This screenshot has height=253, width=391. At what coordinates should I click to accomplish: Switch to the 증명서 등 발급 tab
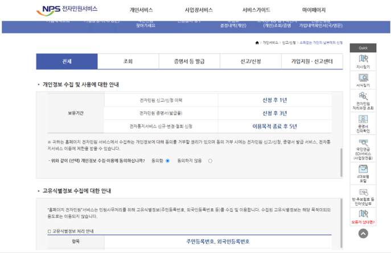point(190,61)
